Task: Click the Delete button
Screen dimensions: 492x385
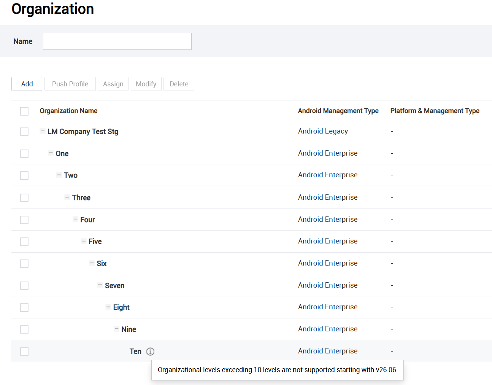Action: pos(179,84)
